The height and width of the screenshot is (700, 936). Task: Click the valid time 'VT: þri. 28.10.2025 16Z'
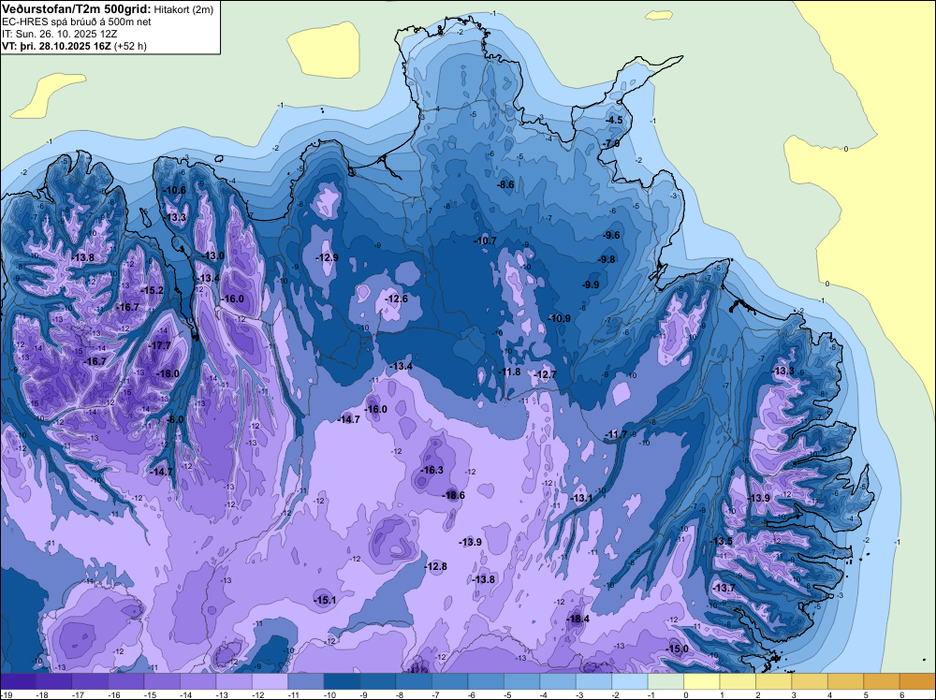[x=55, y=45]
